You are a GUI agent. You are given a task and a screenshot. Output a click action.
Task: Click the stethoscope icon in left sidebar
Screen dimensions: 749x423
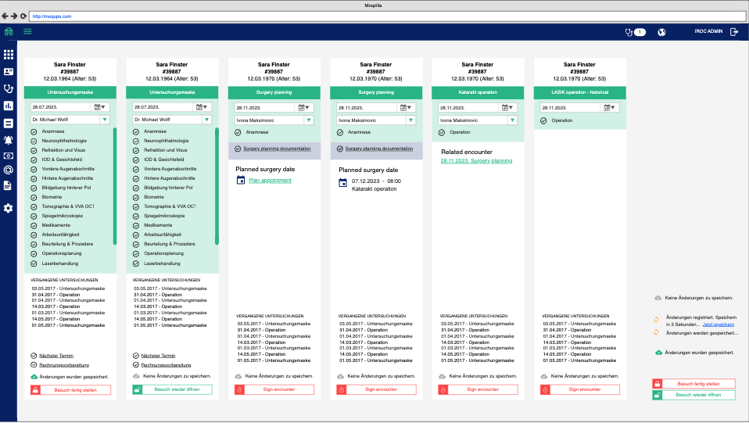coord(9,88)
